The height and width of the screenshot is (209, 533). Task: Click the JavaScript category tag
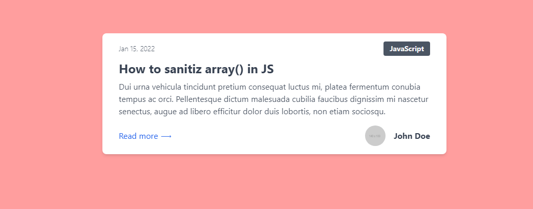coord(407,49)
